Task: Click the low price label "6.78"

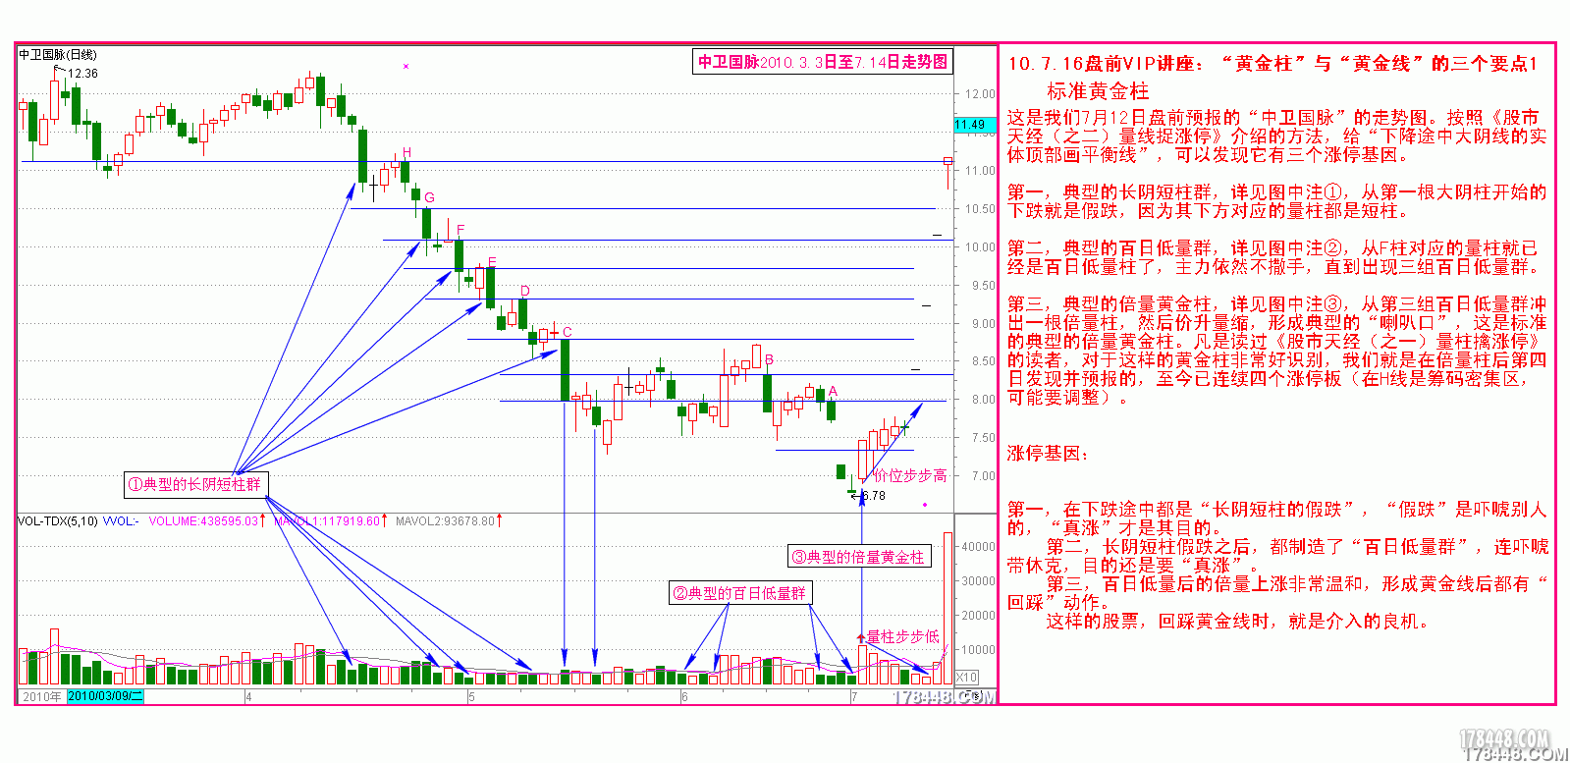Action: coord(874,496)
